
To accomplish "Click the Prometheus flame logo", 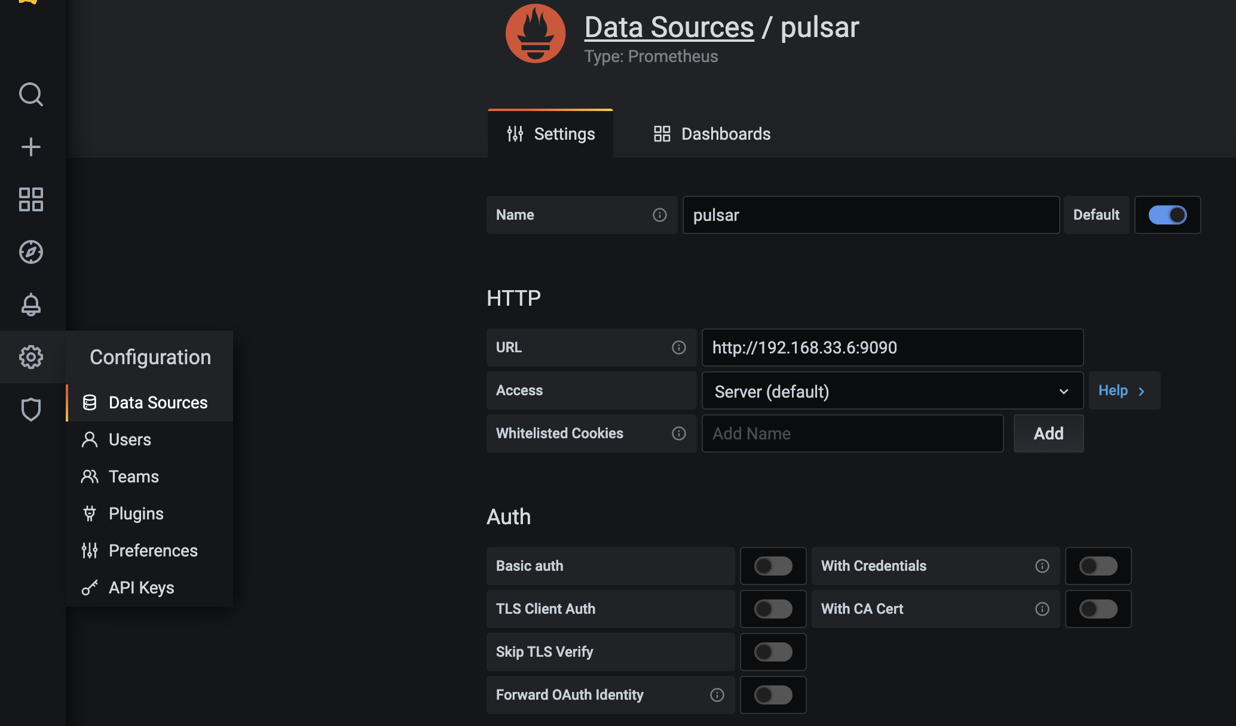I will click(x=536, y=33).
